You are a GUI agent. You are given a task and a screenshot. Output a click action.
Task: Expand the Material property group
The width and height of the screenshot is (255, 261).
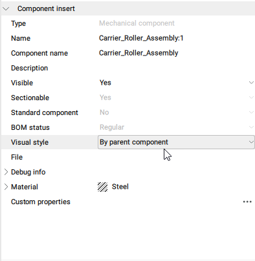6,187
